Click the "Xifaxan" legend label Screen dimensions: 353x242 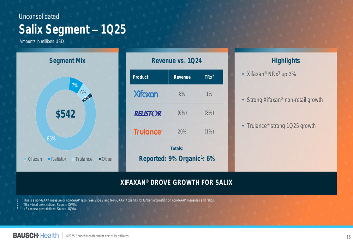point(35,159)
